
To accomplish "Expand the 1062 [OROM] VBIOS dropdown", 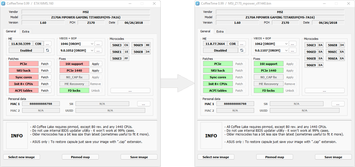I will coord(286,44).
